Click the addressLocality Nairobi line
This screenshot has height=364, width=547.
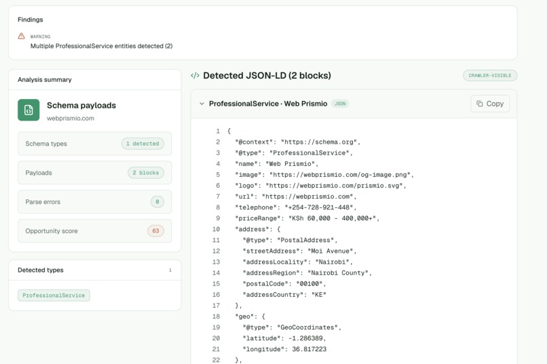point(297,262)
